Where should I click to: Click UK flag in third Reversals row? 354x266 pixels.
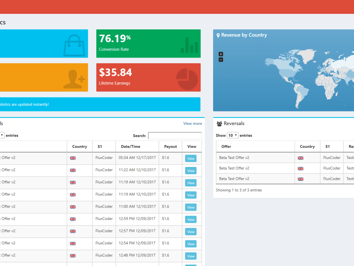(x=301, y=179)
